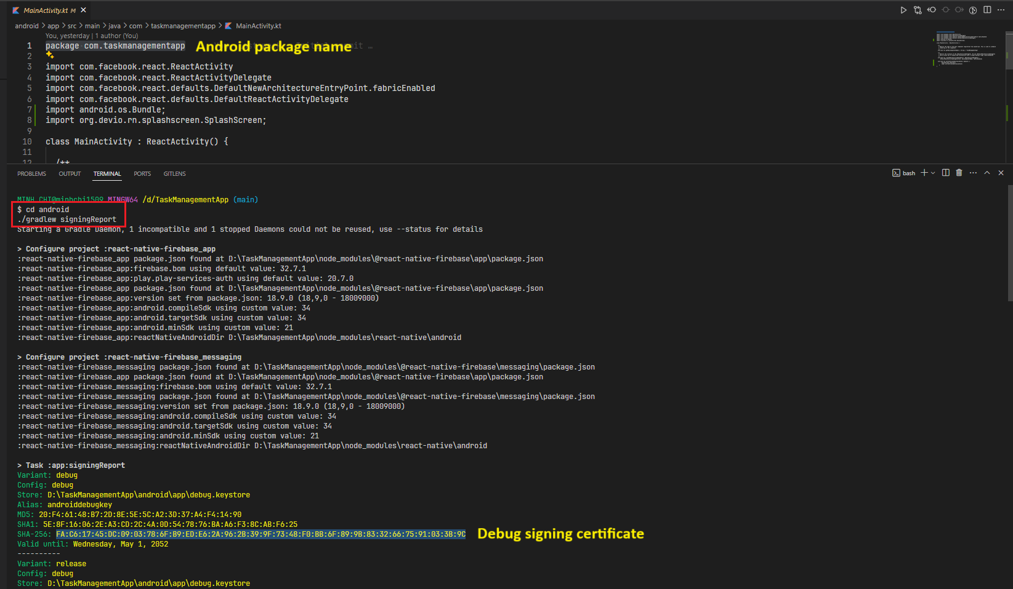1013x589 pixels.
Task: Split the editor to the right
Action: coord(987,10)
